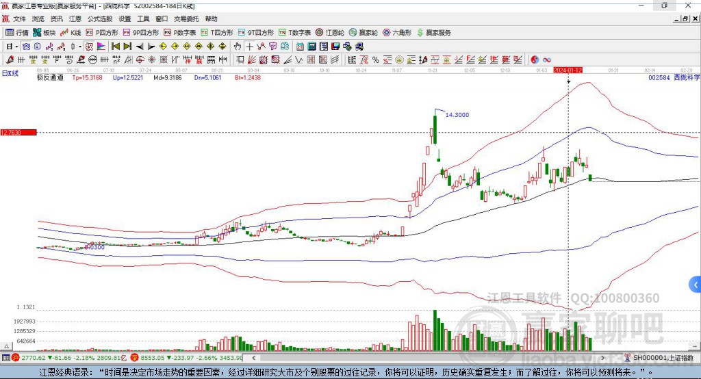This screenshot has width=701, height=379.
Task: Select the percent % tool
Action: pyautogui.click(x=376, y=60)
